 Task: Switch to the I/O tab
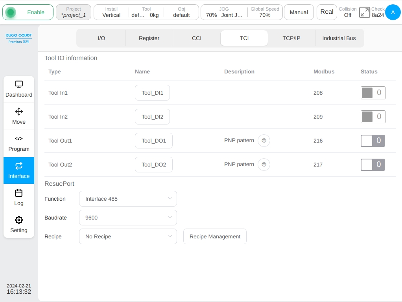point(101,38)
